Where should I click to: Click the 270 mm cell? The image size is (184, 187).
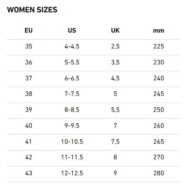click(x=159, y=157)
